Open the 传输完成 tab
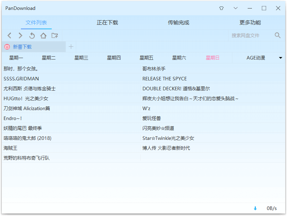The width and height of the screenshot is (287, 216). point(179,23)
